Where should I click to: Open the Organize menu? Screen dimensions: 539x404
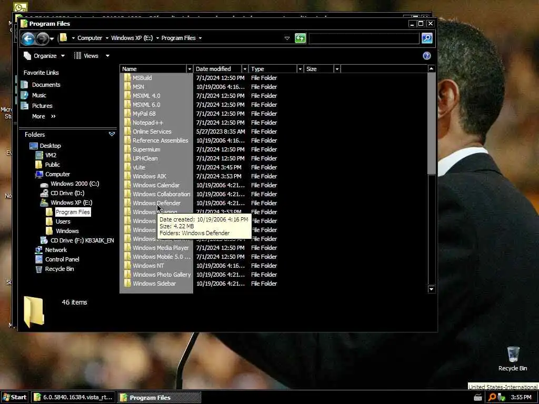click(x=44, y=56)
